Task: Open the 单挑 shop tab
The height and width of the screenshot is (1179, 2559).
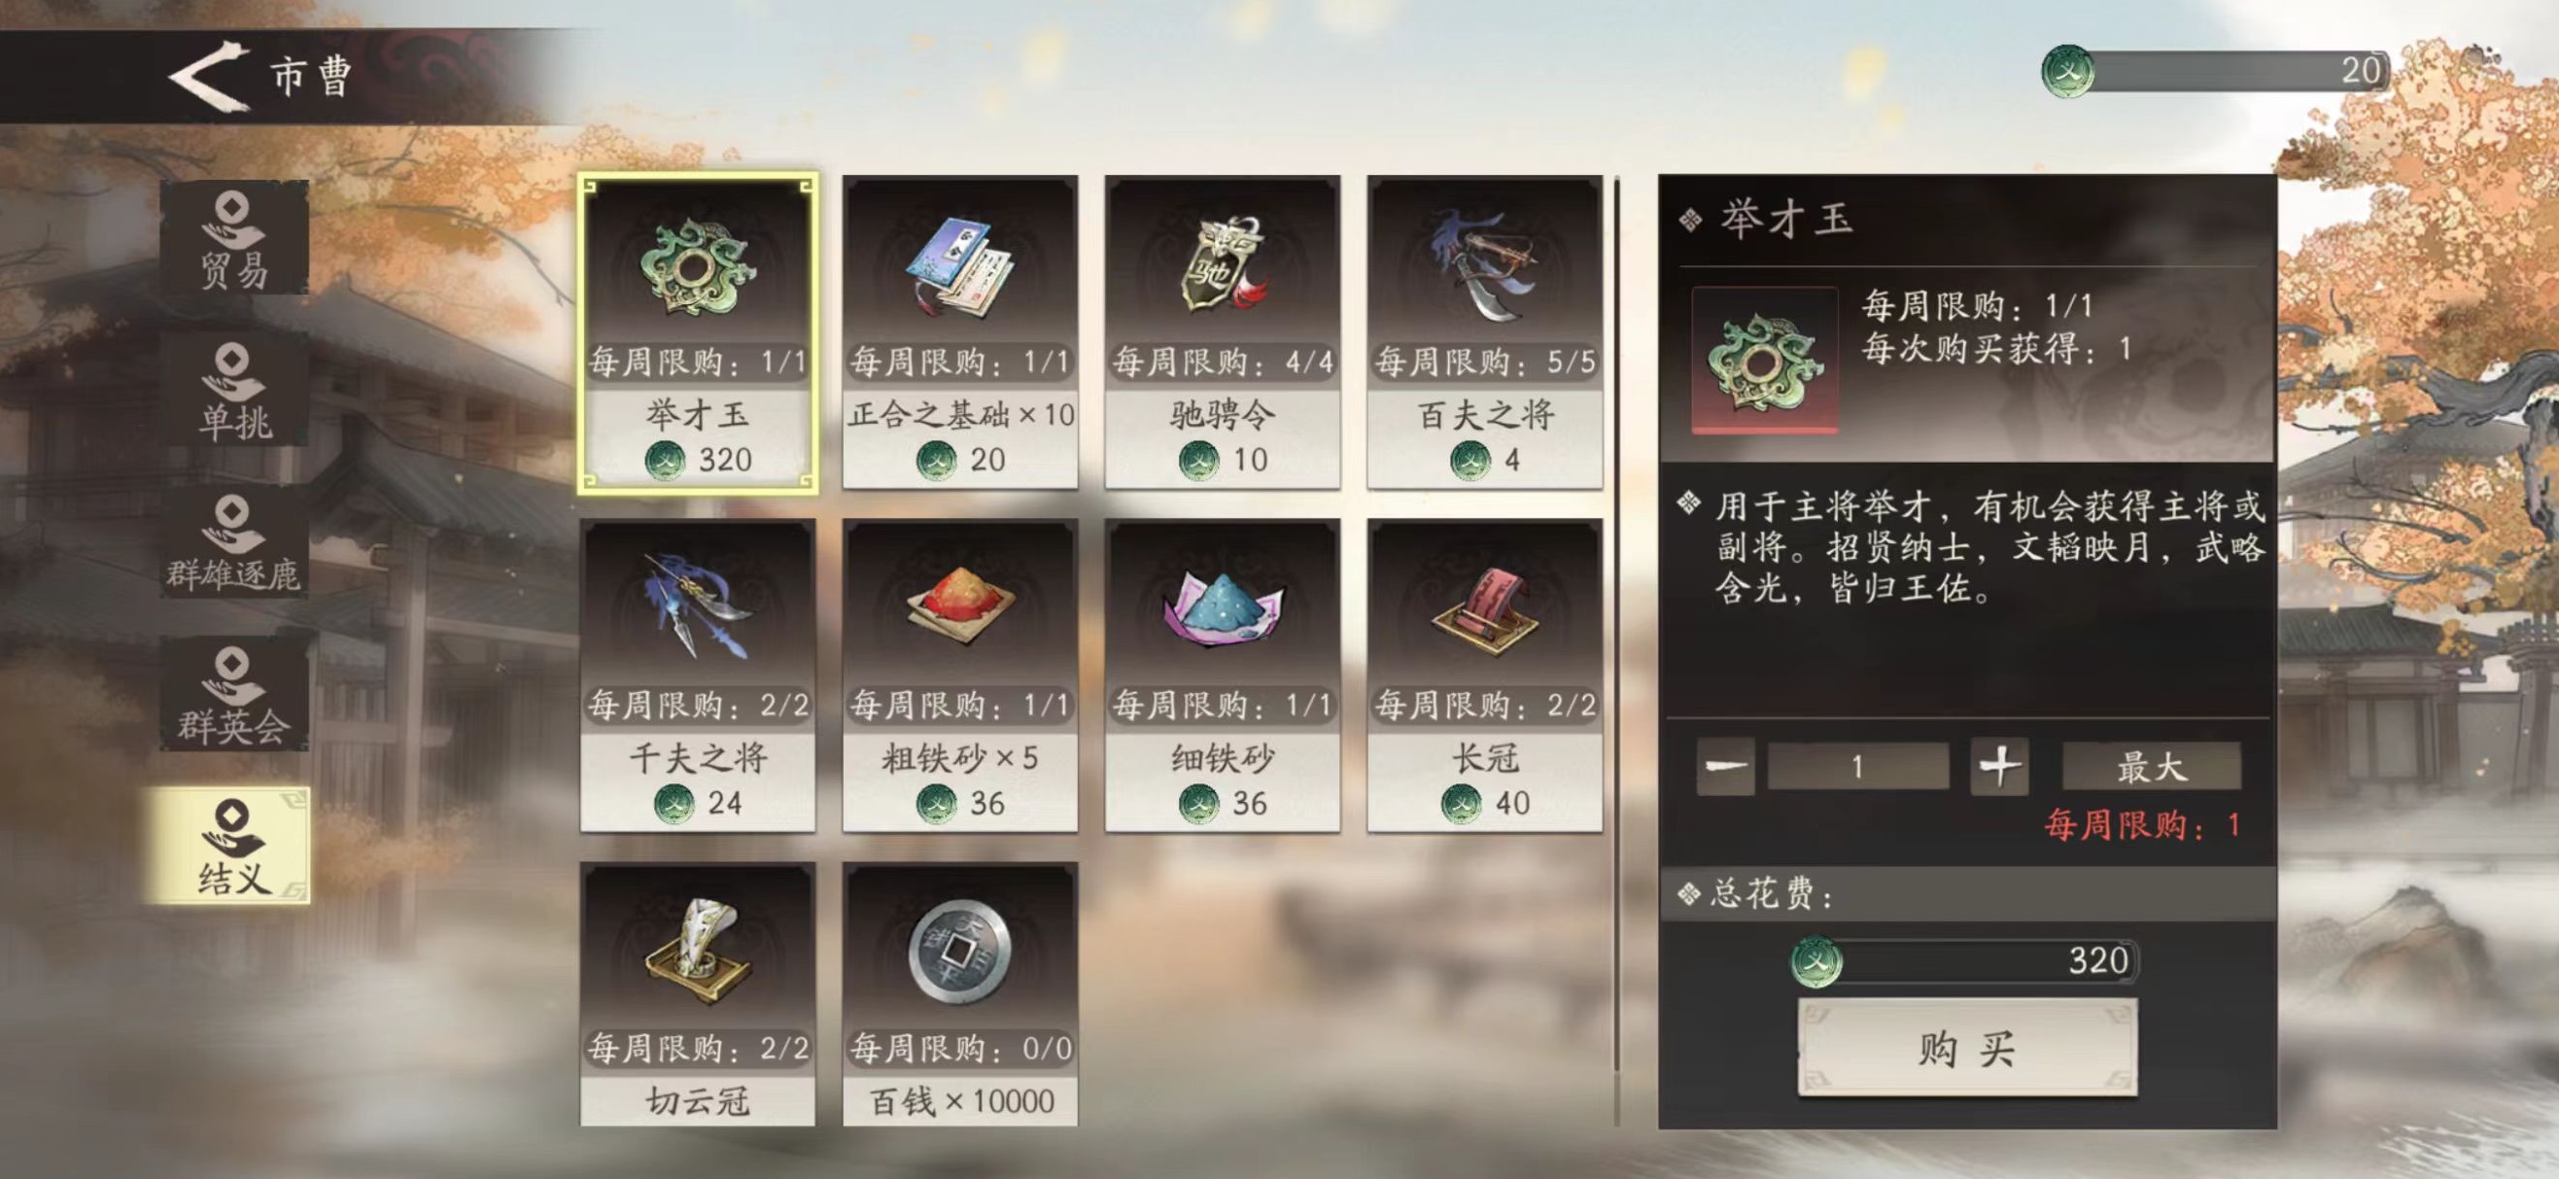Action: pos(234,392)
